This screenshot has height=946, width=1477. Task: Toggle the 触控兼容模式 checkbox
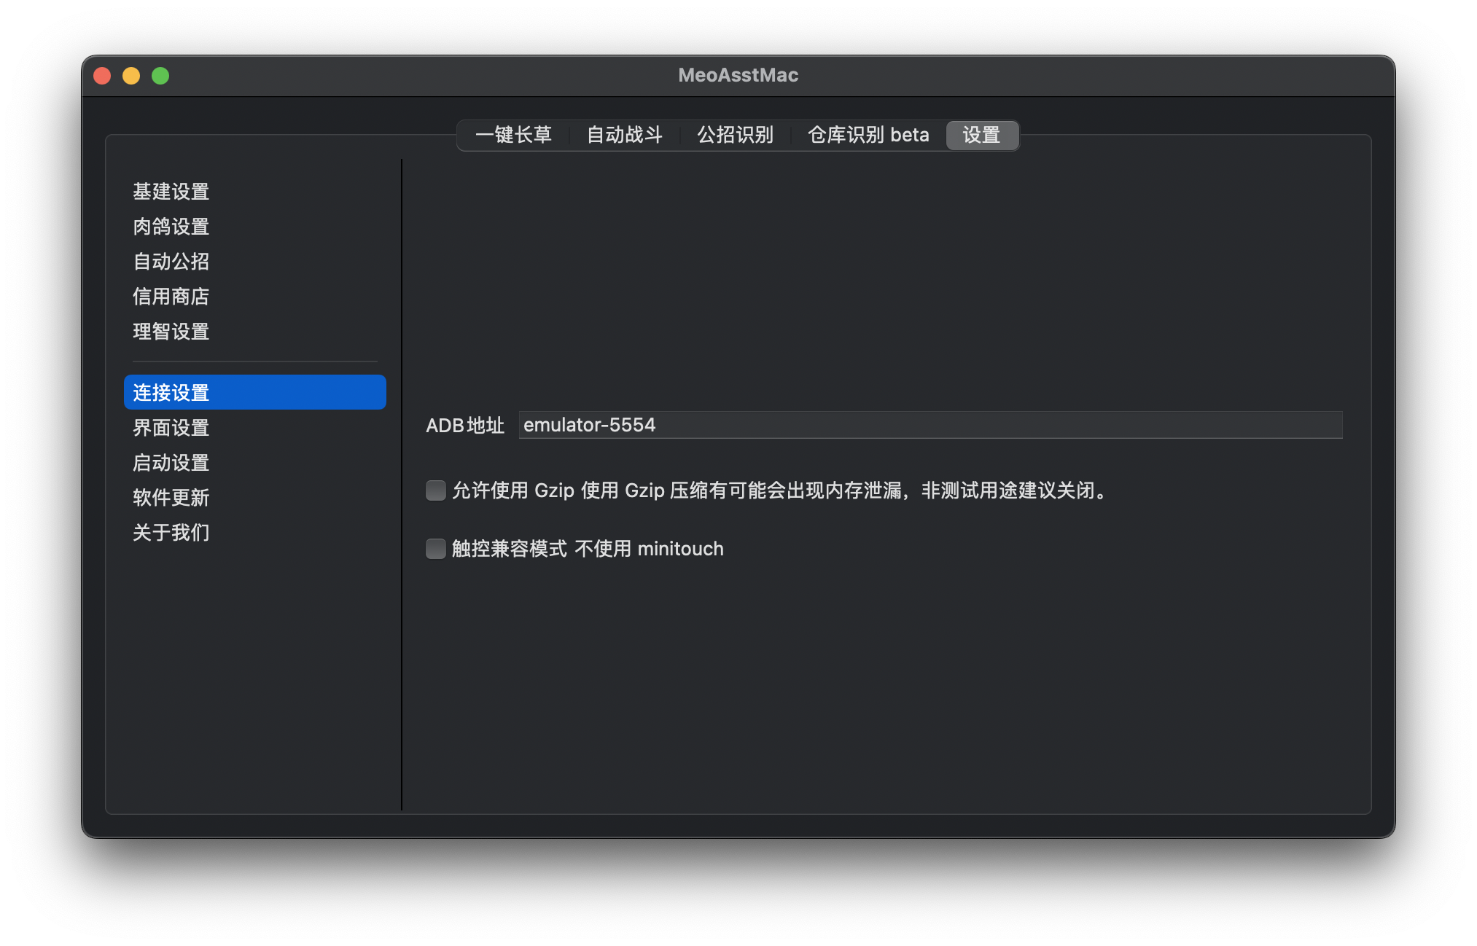click(x=436, y=549)
